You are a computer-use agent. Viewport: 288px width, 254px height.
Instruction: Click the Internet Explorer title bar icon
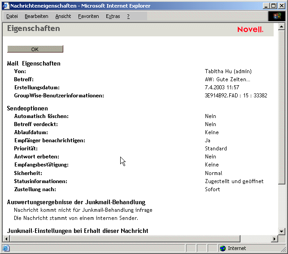pyautogui.click(x=6, y=6)
